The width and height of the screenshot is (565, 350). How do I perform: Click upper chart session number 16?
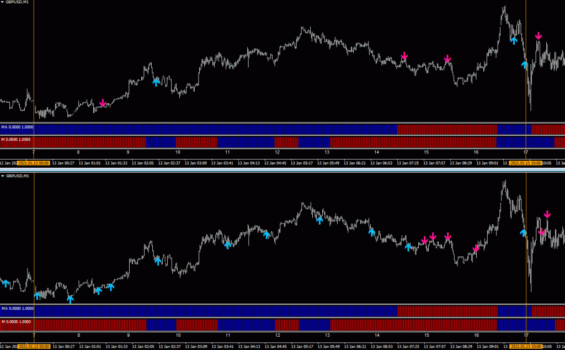tap(476, 152)
